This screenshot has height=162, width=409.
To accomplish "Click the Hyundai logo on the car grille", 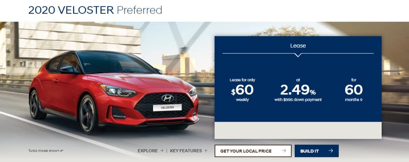I will [167, 98].
